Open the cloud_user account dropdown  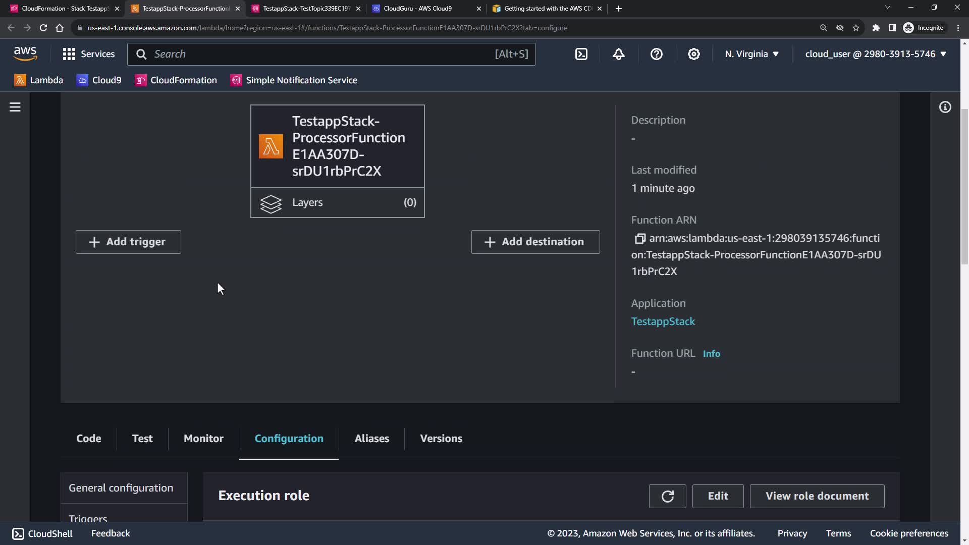[x=875, y=54]
